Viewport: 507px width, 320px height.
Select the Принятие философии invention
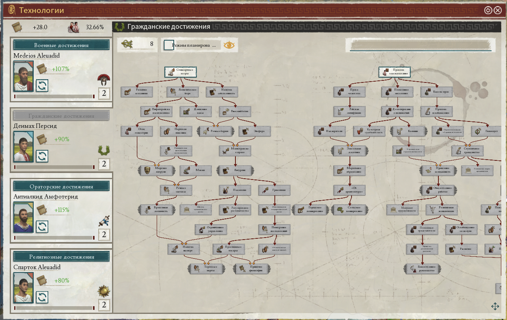pyautogui.click(x=252, y=268)
